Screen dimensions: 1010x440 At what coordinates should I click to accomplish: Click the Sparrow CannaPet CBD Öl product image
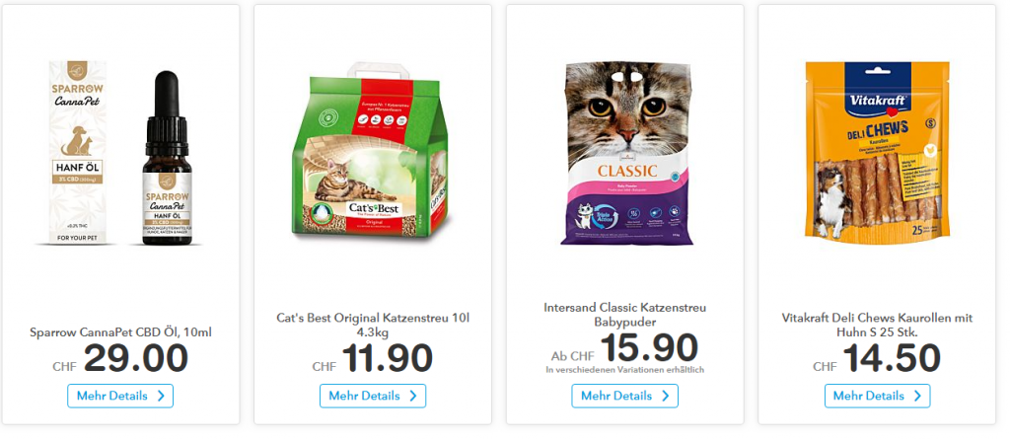pos(120,153)
